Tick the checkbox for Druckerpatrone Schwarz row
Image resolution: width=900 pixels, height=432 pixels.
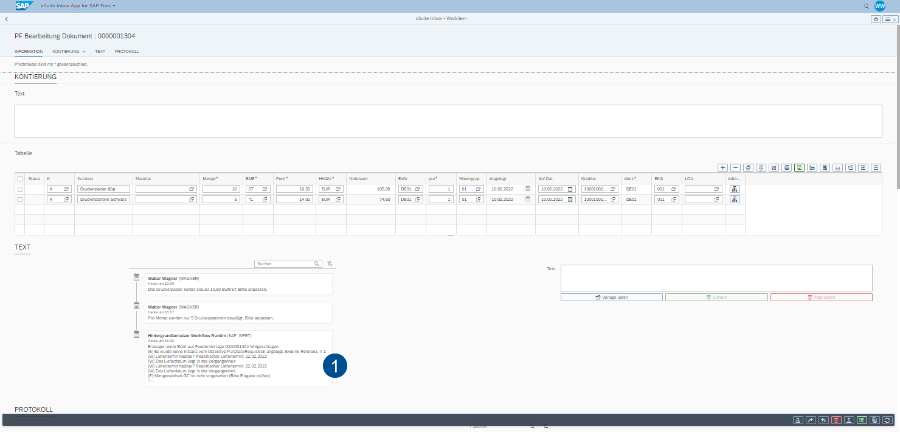click(20, 199)
